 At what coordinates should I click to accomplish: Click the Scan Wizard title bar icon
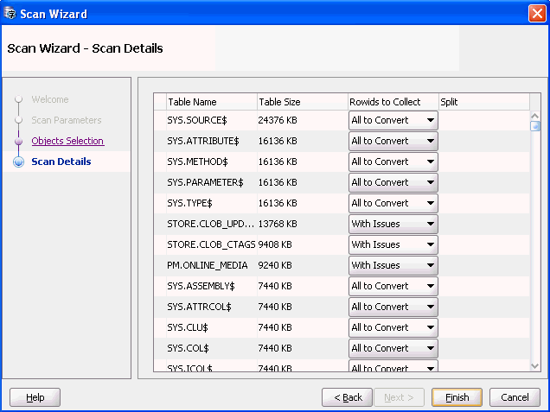10,14
